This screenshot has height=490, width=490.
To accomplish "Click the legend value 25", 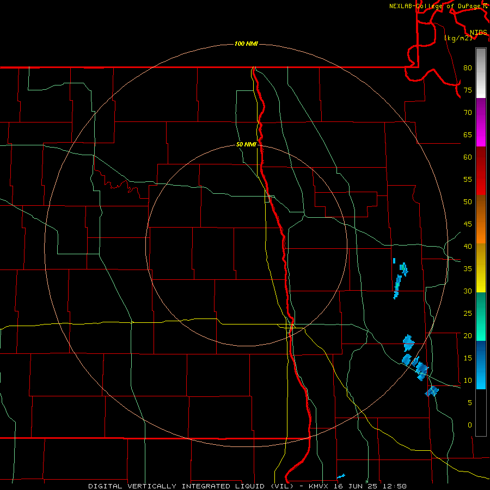I will point(468,313).
